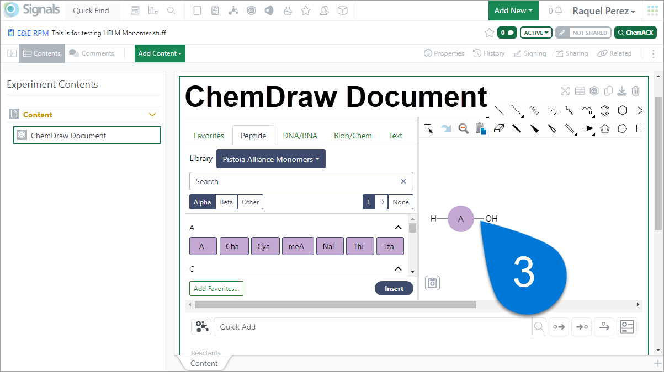Select the dashed bond tool

(x=517, y=110)
